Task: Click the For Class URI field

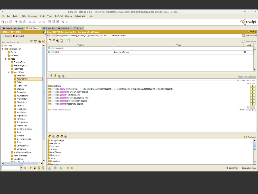Action: [149, 35]
